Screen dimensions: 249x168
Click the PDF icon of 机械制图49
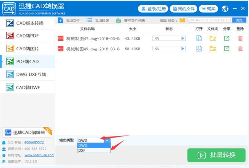pos(61,49)
